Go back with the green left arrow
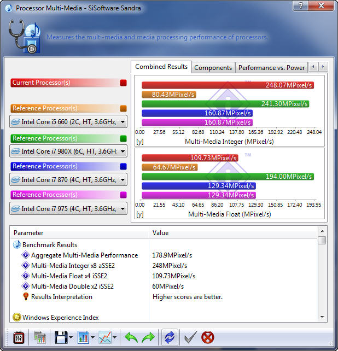Viewport: 338px width, 351px height. tap(131, 337)
